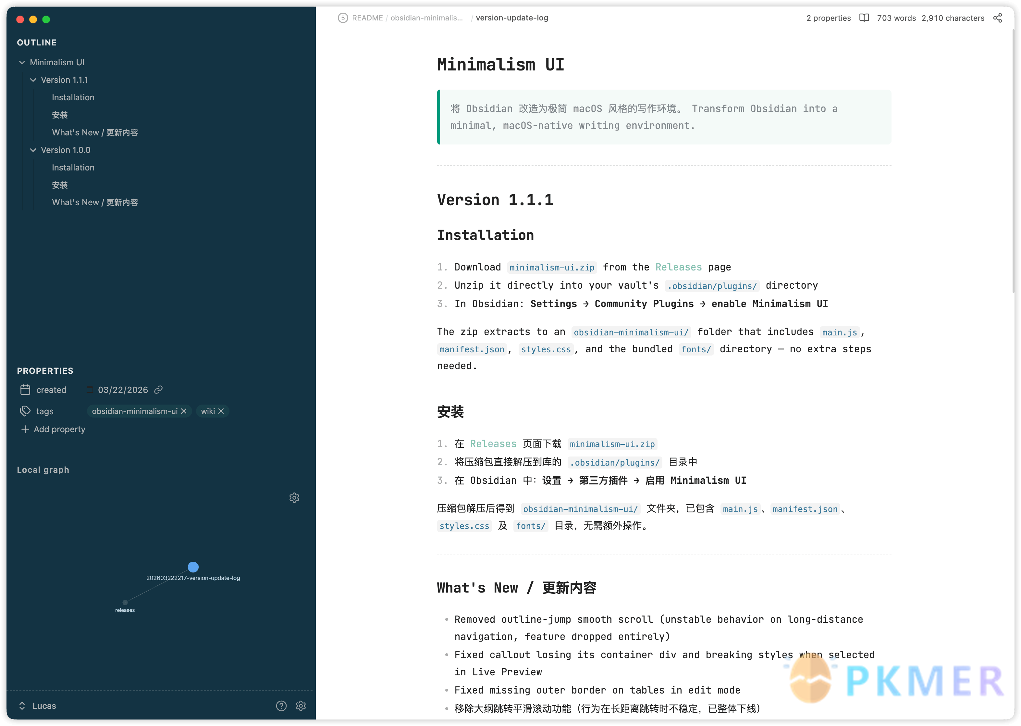
Task: Click version-update-log breadcrumb title
Action: point(512,18)
